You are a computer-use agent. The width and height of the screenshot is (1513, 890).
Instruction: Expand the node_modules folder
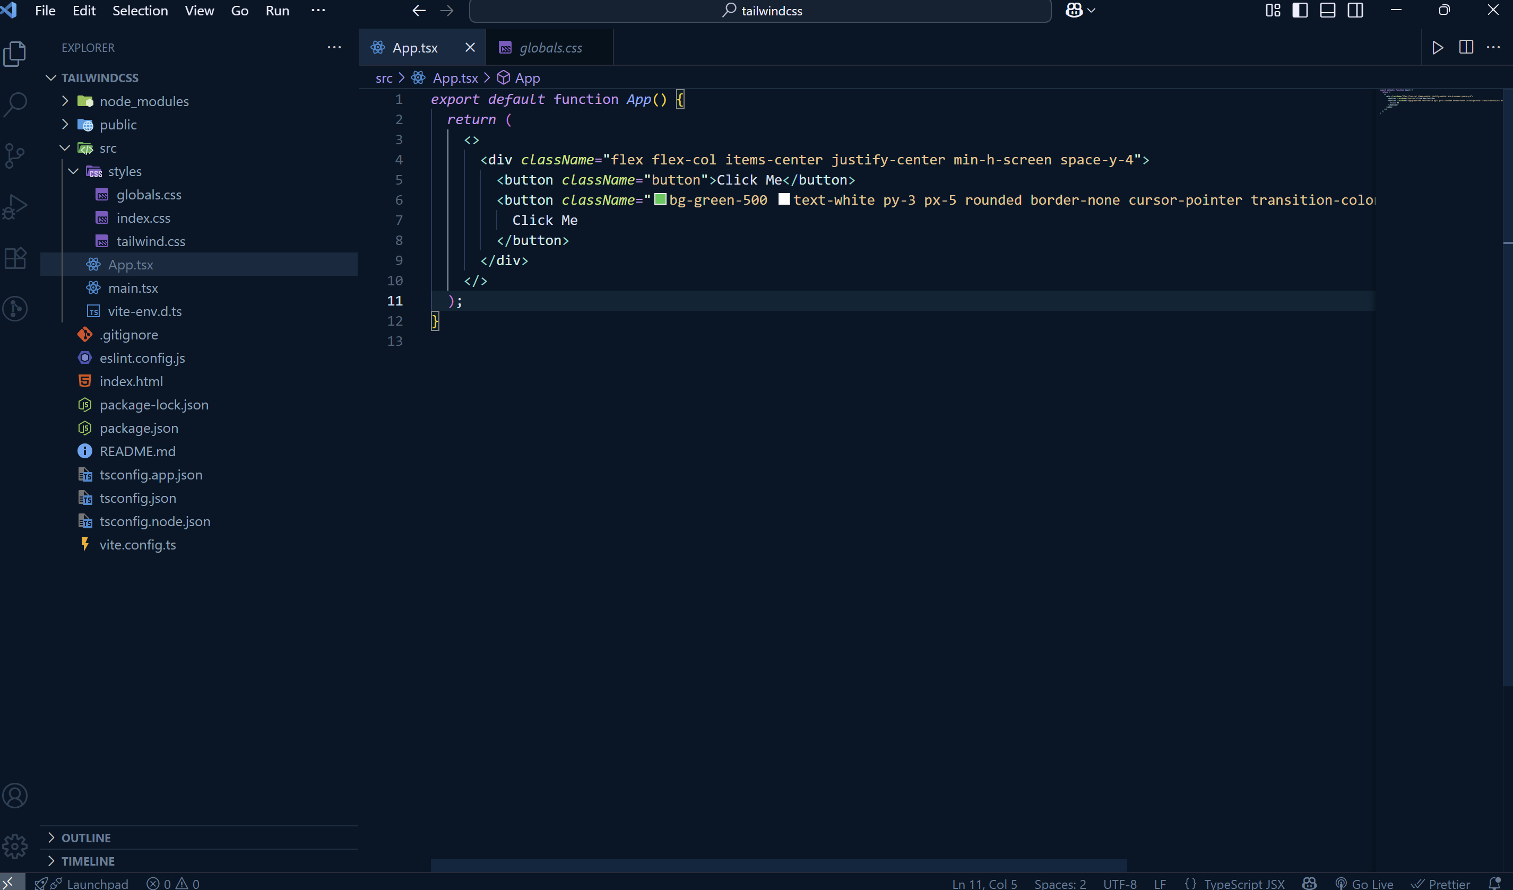pyautogui.click(x=65, y=101)
